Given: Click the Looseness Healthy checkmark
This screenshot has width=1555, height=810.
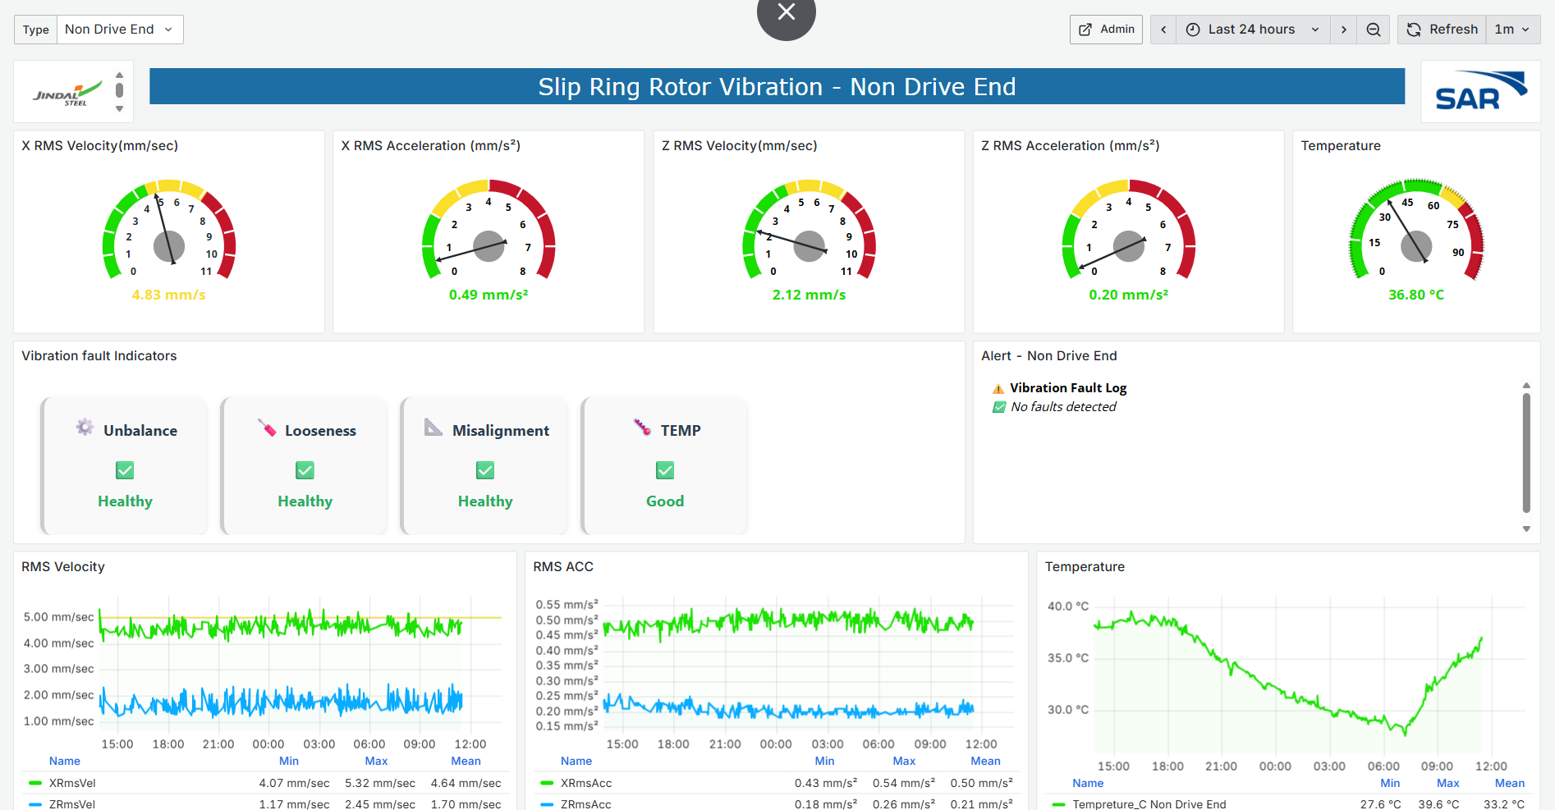Looking at the screenshot, I should pos(305,470).
